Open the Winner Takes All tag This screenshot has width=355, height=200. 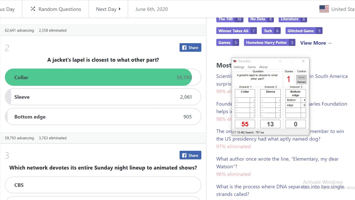pyautogui.click(x=236, y=31)
